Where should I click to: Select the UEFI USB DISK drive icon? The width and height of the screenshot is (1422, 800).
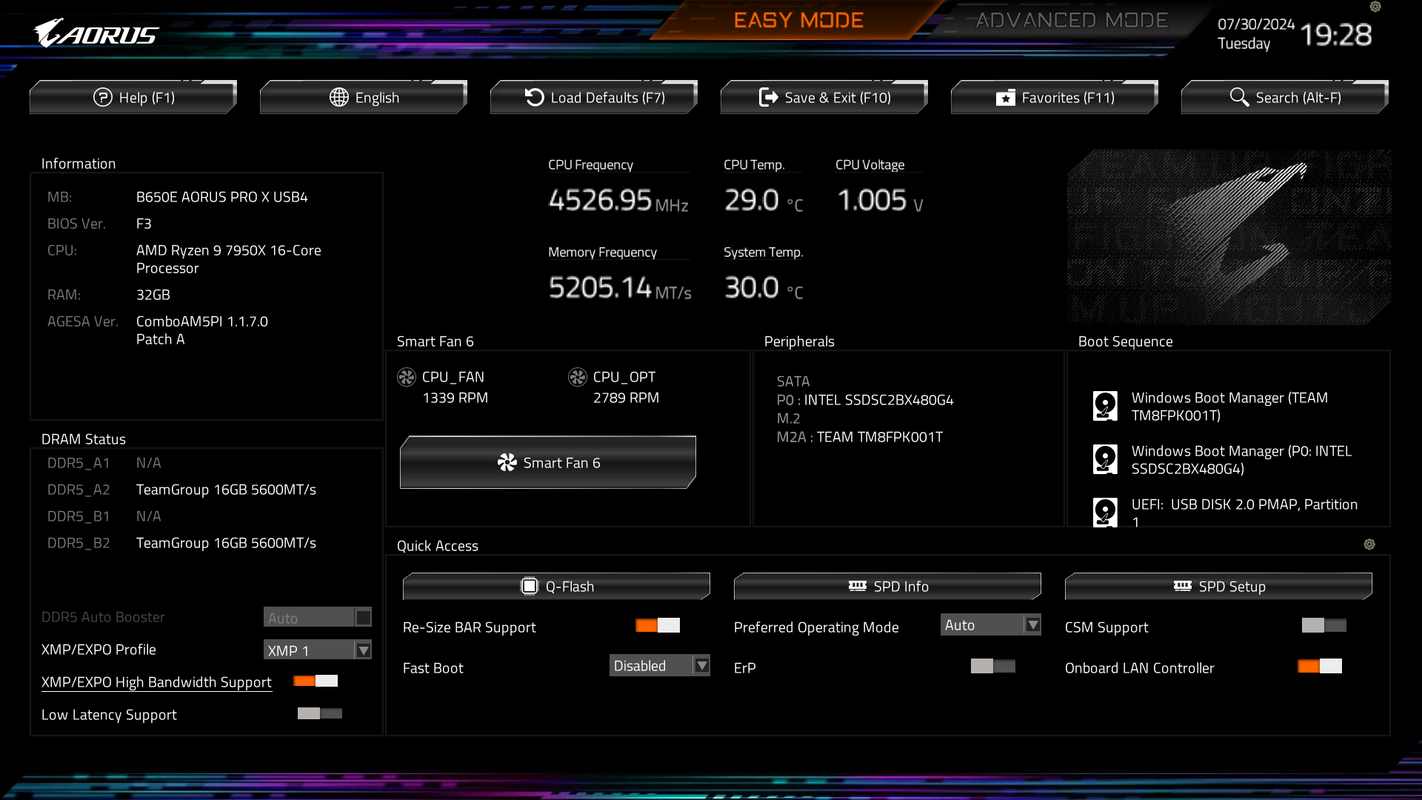point(1105,512)
